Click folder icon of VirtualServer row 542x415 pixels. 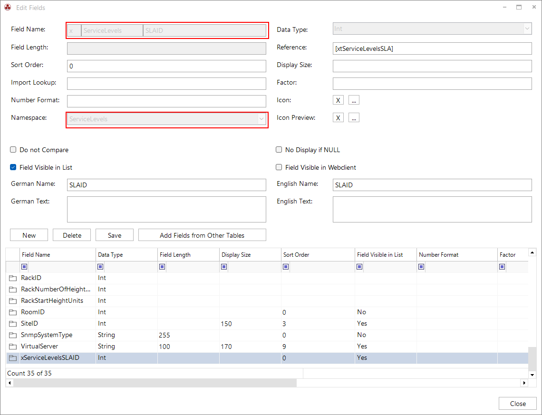tap(13, 346)
